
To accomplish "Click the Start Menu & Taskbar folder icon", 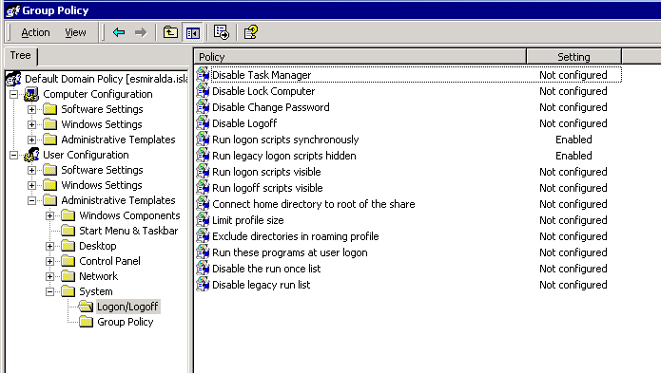I will pyautogui.click(x=68, y=231).
